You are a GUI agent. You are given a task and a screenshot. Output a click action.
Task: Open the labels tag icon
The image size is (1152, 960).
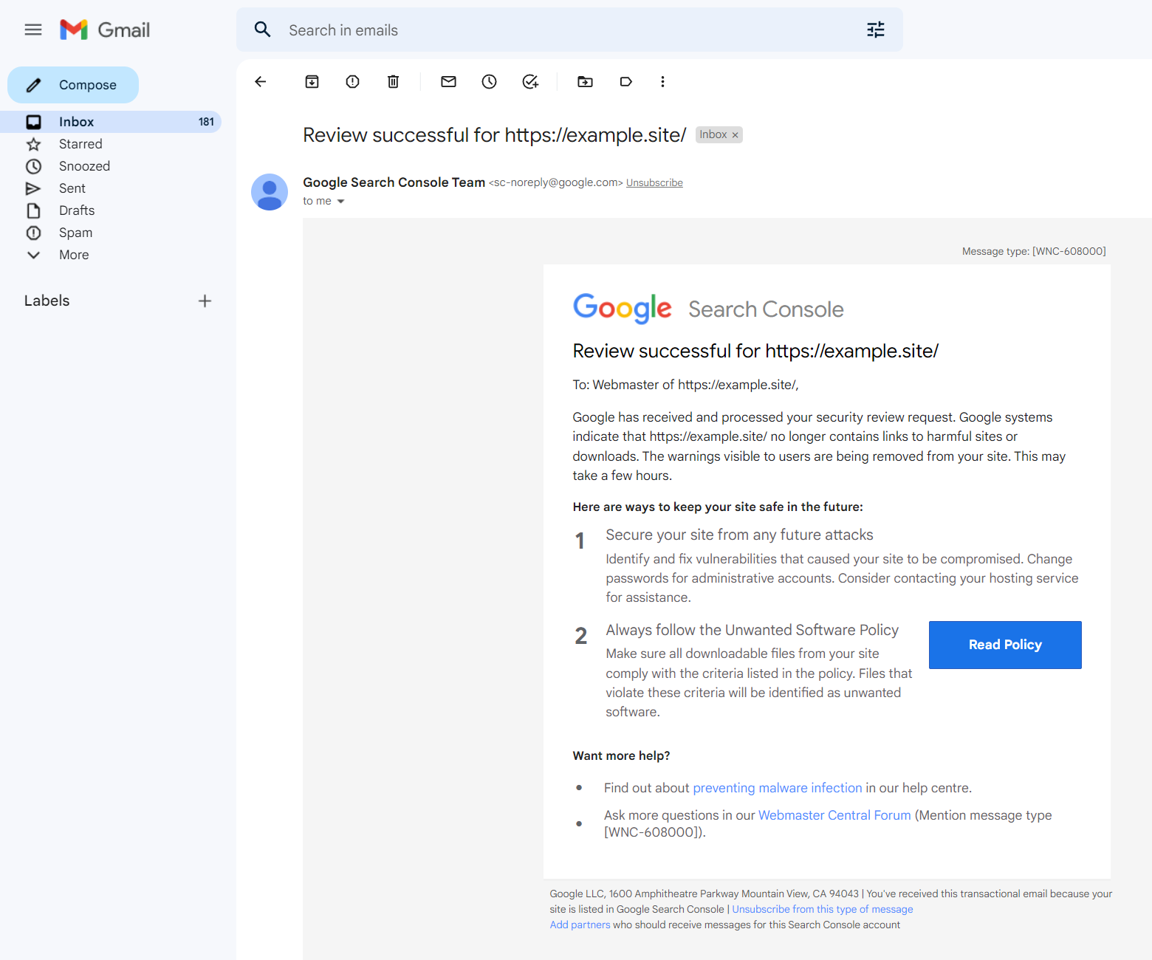pyautogui.click(x=625, y=81)
